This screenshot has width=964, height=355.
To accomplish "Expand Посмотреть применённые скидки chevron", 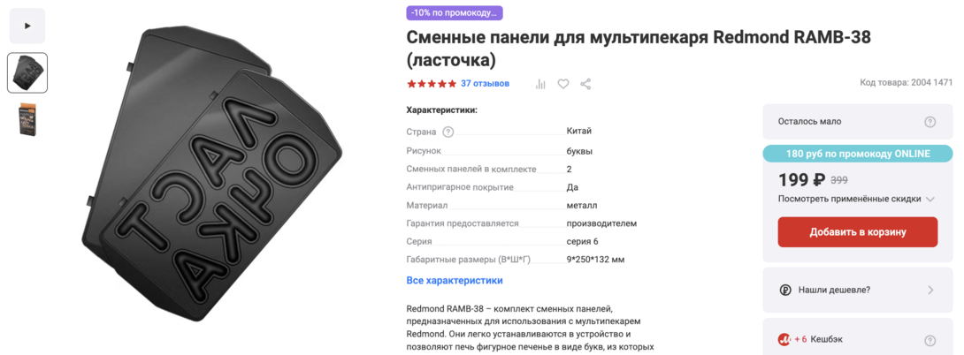I will 930,199.
